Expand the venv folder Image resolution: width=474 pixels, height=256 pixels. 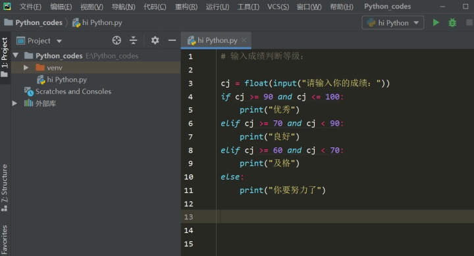pyautogui.click(x=26, y=67)
